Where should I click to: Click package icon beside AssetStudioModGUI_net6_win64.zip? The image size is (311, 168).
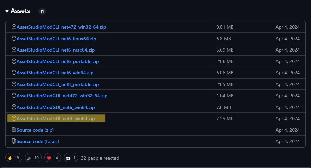coord(14,107)
